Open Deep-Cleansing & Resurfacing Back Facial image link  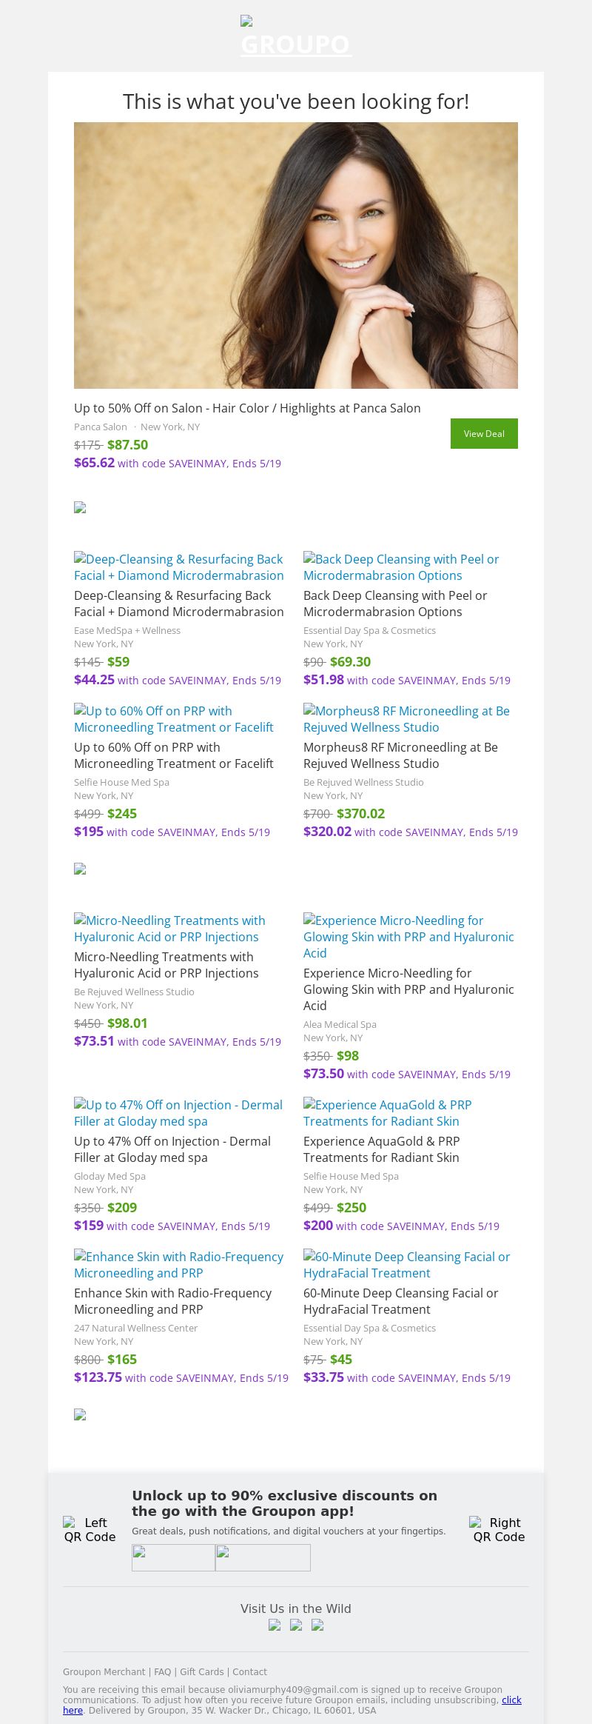click(x=178, y=567)
